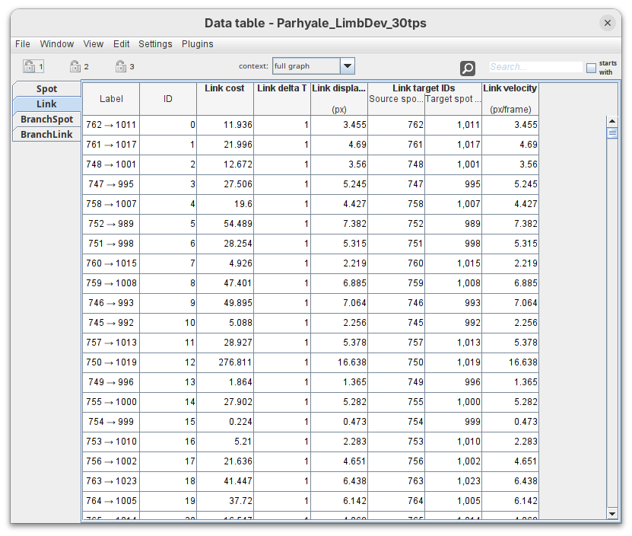Select the row labeled 750 → 1019
The height and width of the screenshot is (536, 632).
[111, 362]
